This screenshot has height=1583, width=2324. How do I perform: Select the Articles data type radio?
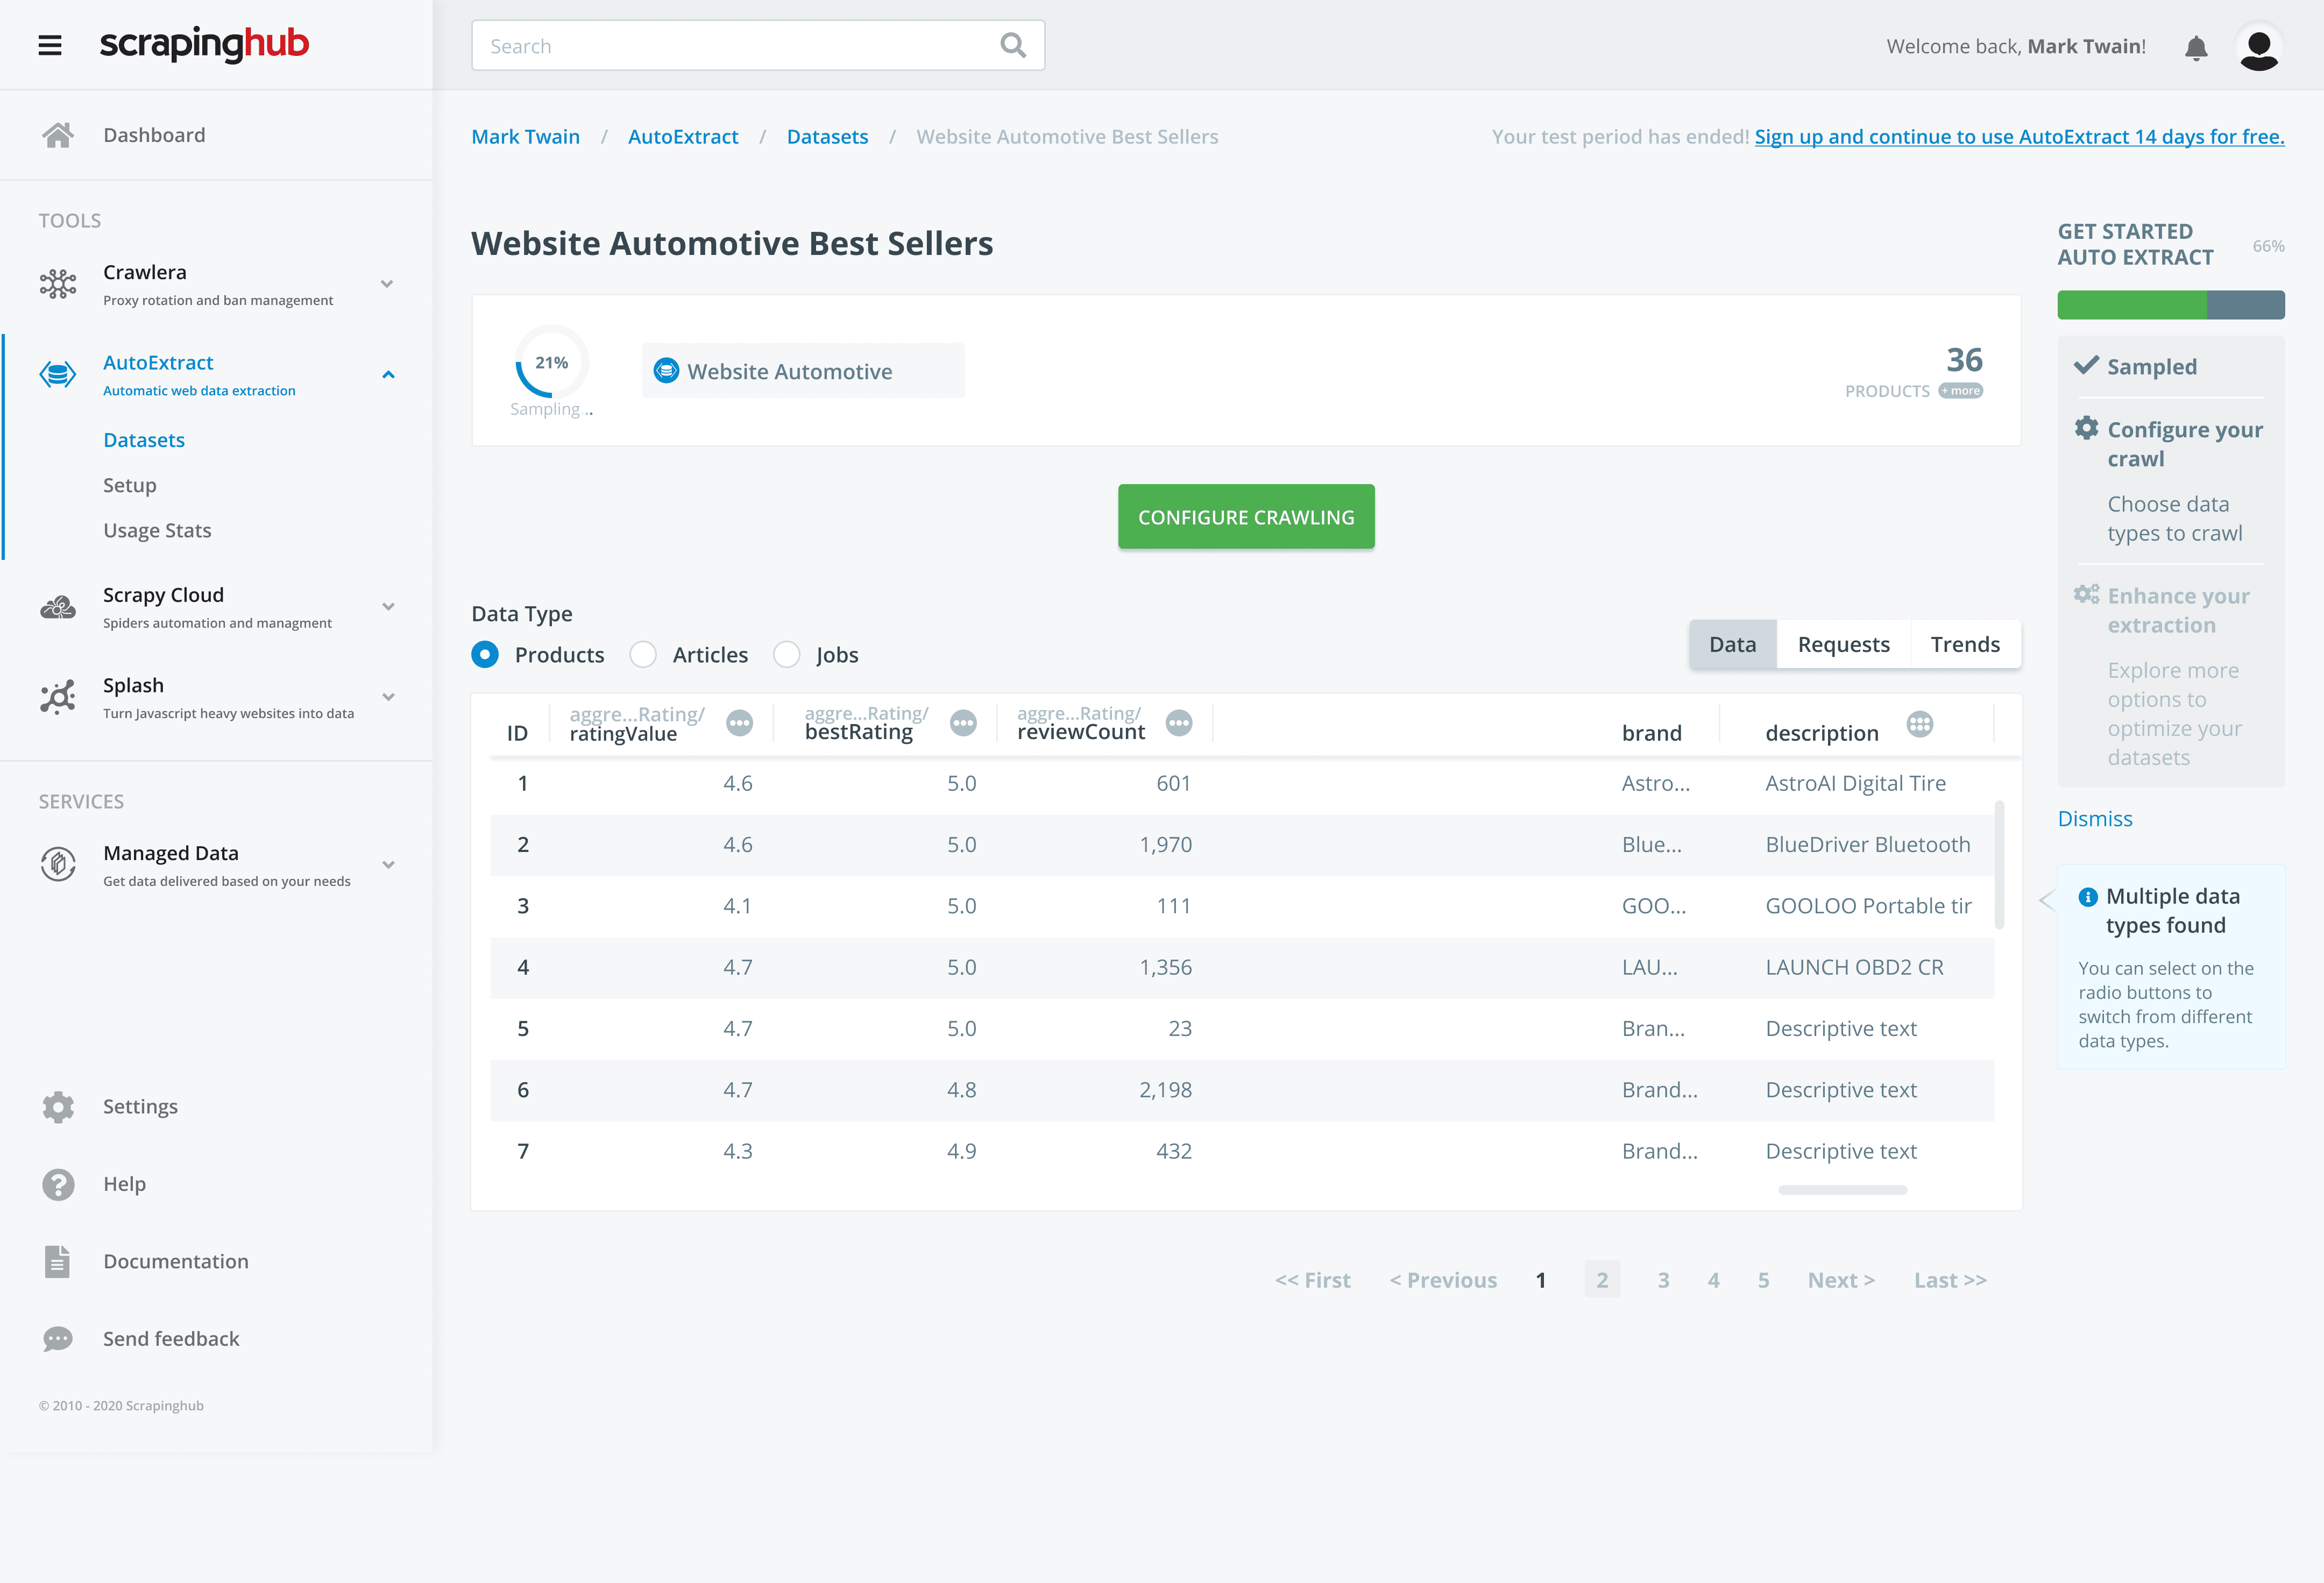point(643,655)
